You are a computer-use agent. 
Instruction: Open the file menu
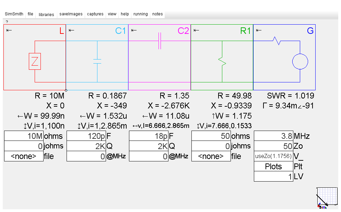point(31,14)
